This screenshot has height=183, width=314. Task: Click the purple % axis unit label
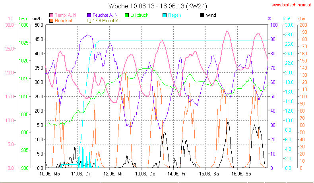(x=270, y=19)
